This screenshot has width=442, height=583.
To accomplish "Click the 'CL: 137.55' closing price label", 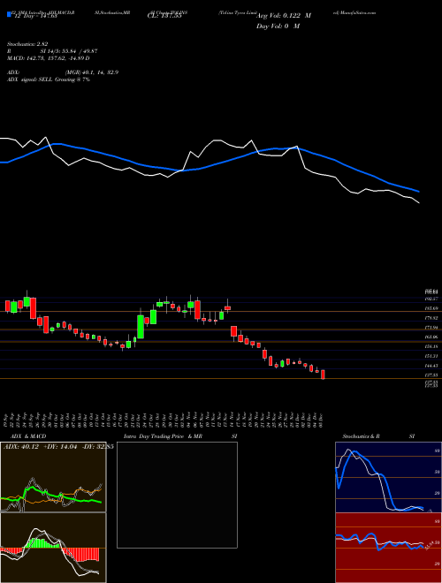I will [164, 16].
